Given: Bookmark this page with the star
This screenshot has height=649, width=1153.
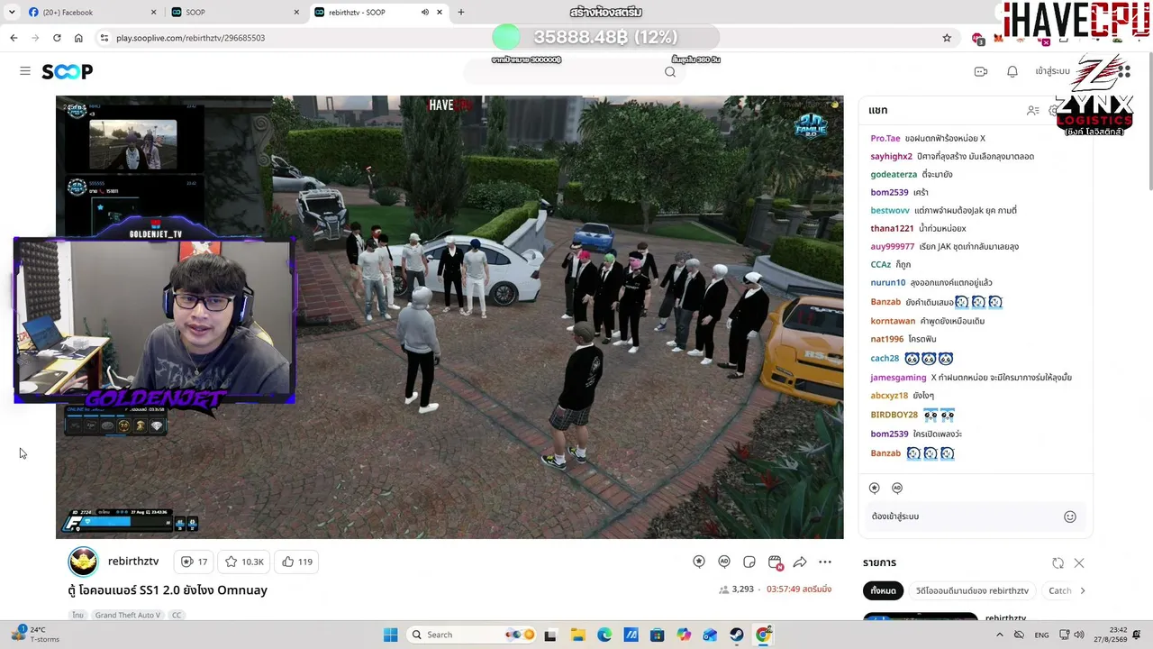Looking at the screenshot, I should (947, 38).
